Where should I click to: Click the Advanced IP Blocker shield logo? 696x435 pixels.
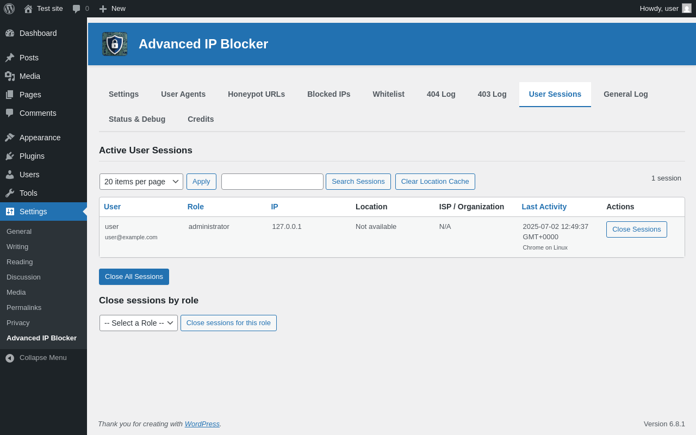tap(115, 44)
